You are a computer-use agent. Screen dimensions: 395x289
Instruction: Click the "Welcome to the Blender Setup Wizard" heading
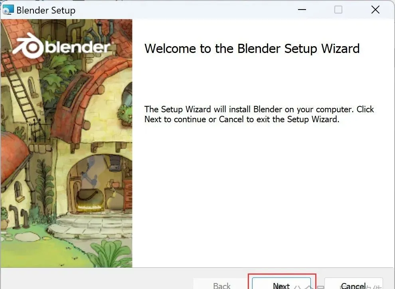(252, 49)
